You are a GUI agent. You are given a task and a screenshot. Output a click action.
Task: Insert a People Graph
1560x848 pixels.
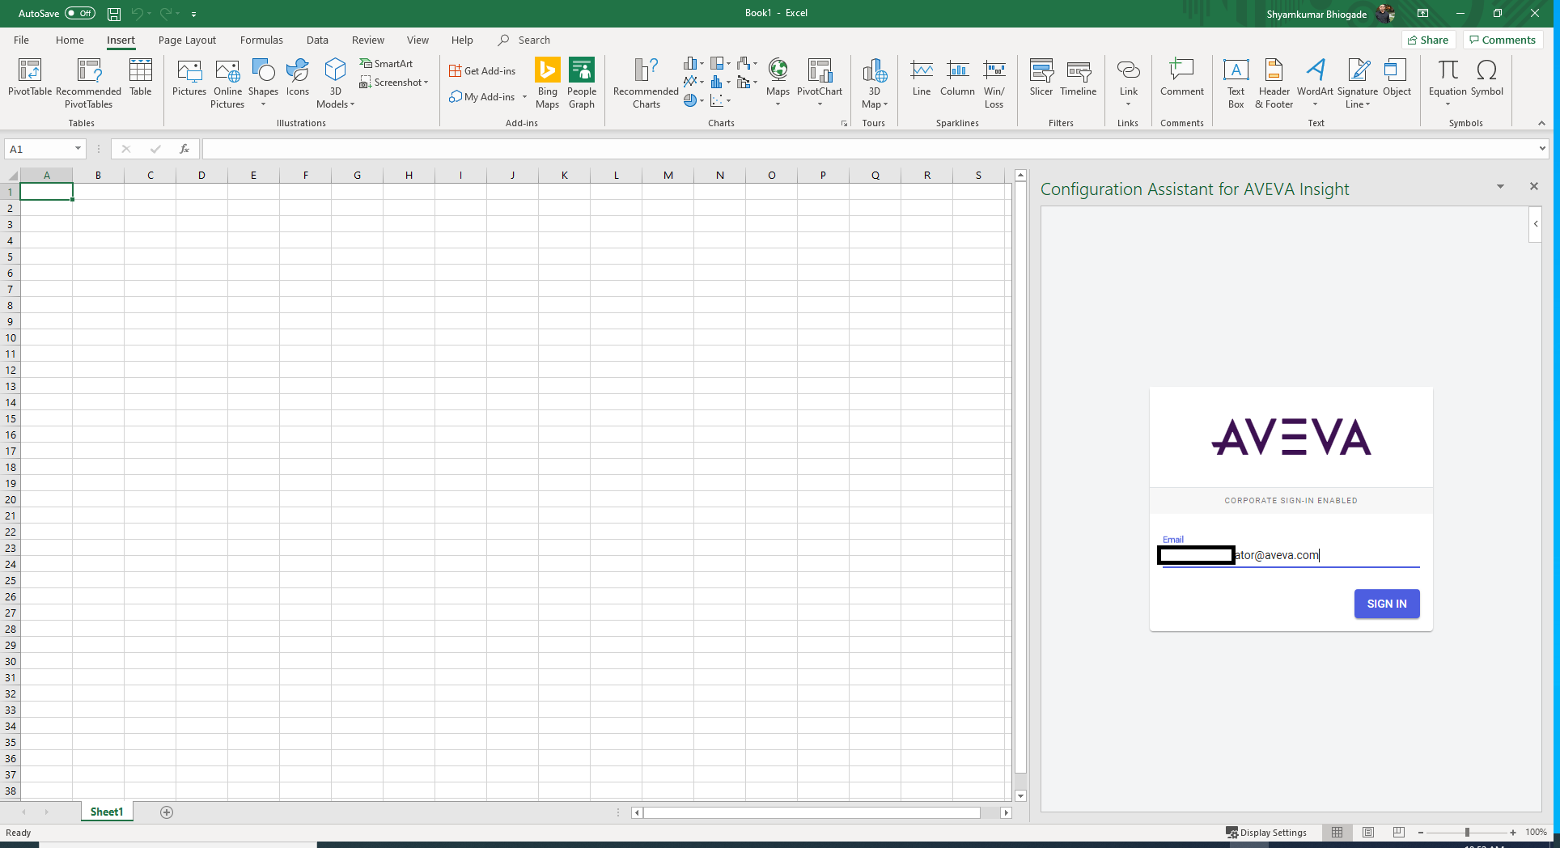click(582, 81)
